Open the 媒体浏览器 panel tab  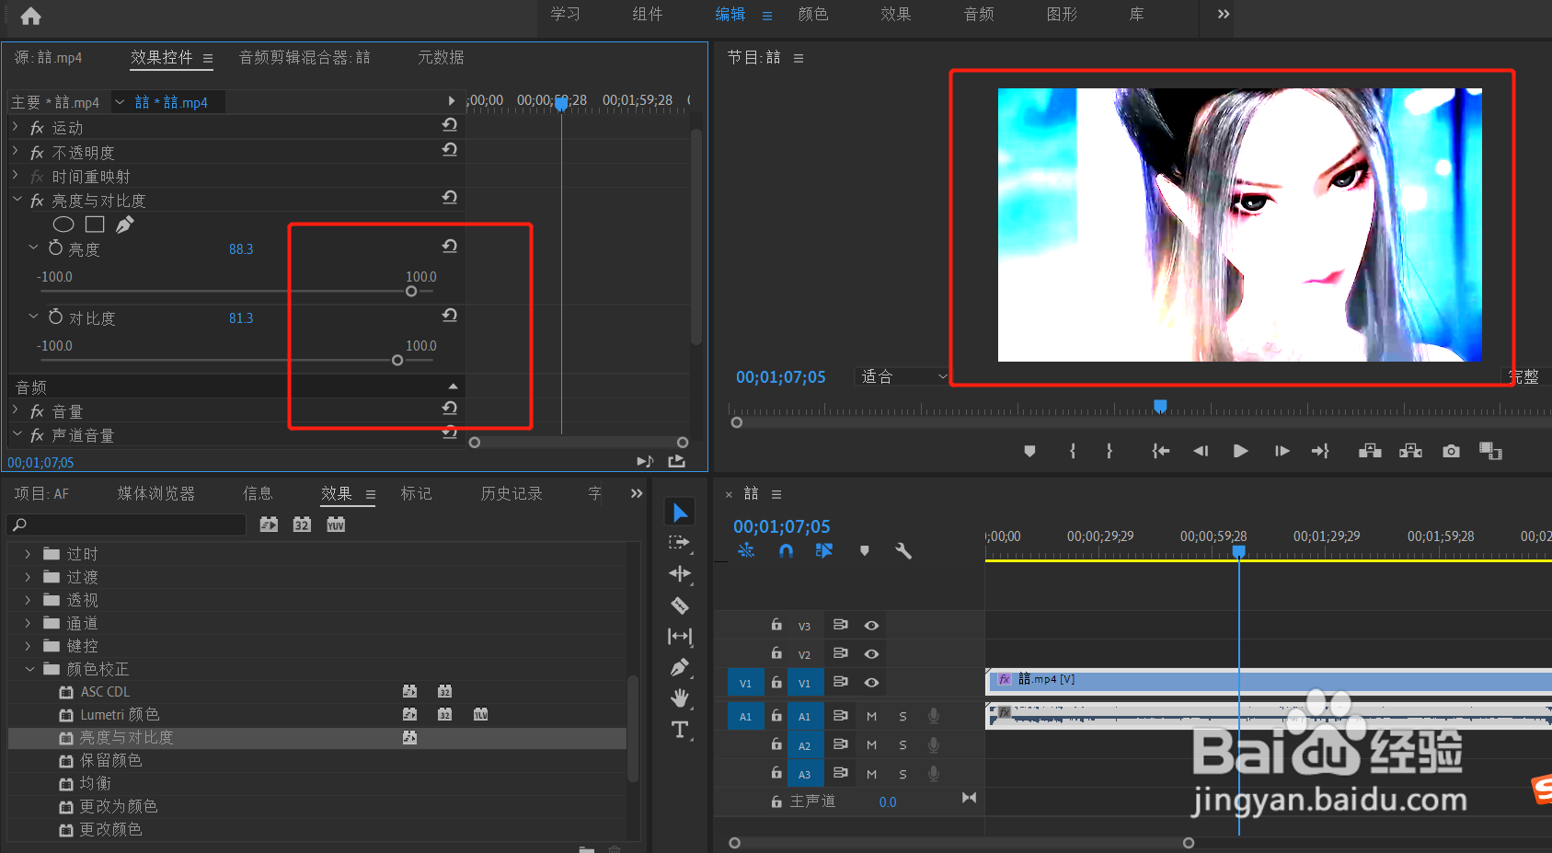tap(156, 494)
